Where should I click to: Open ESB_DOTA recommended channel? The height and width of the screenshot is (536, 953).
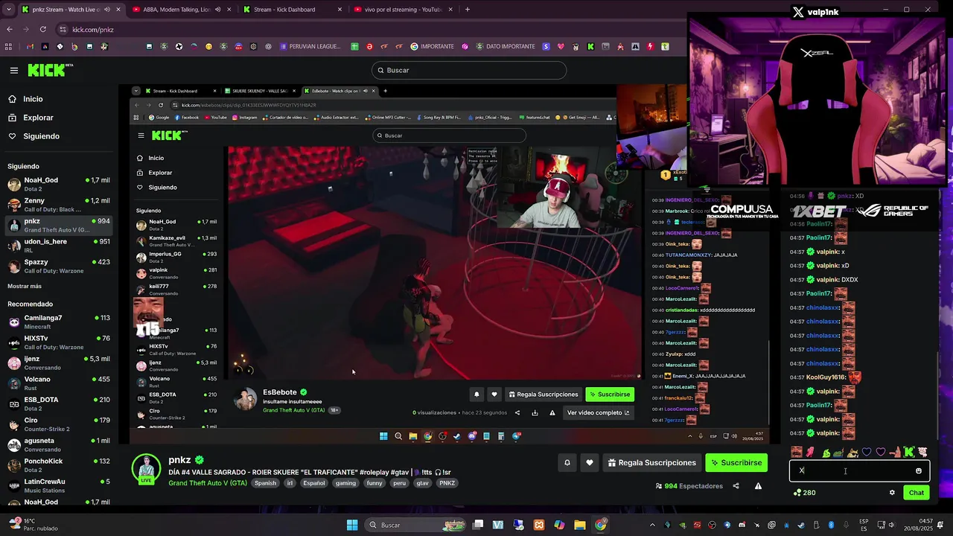click(x=59, y=403)
